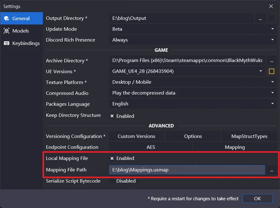
Task: Toggle checkbox next to Output Directory browse
Action: click(272, 18)
